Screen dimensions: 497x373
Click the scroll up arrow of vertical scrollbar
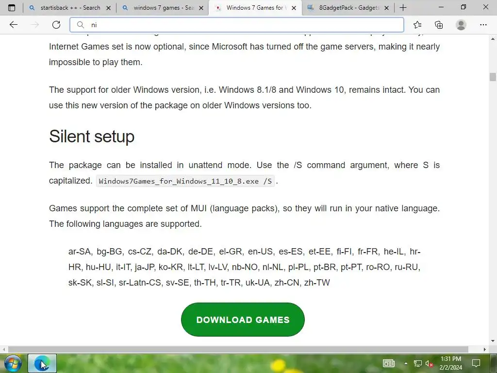click(493, 39)
